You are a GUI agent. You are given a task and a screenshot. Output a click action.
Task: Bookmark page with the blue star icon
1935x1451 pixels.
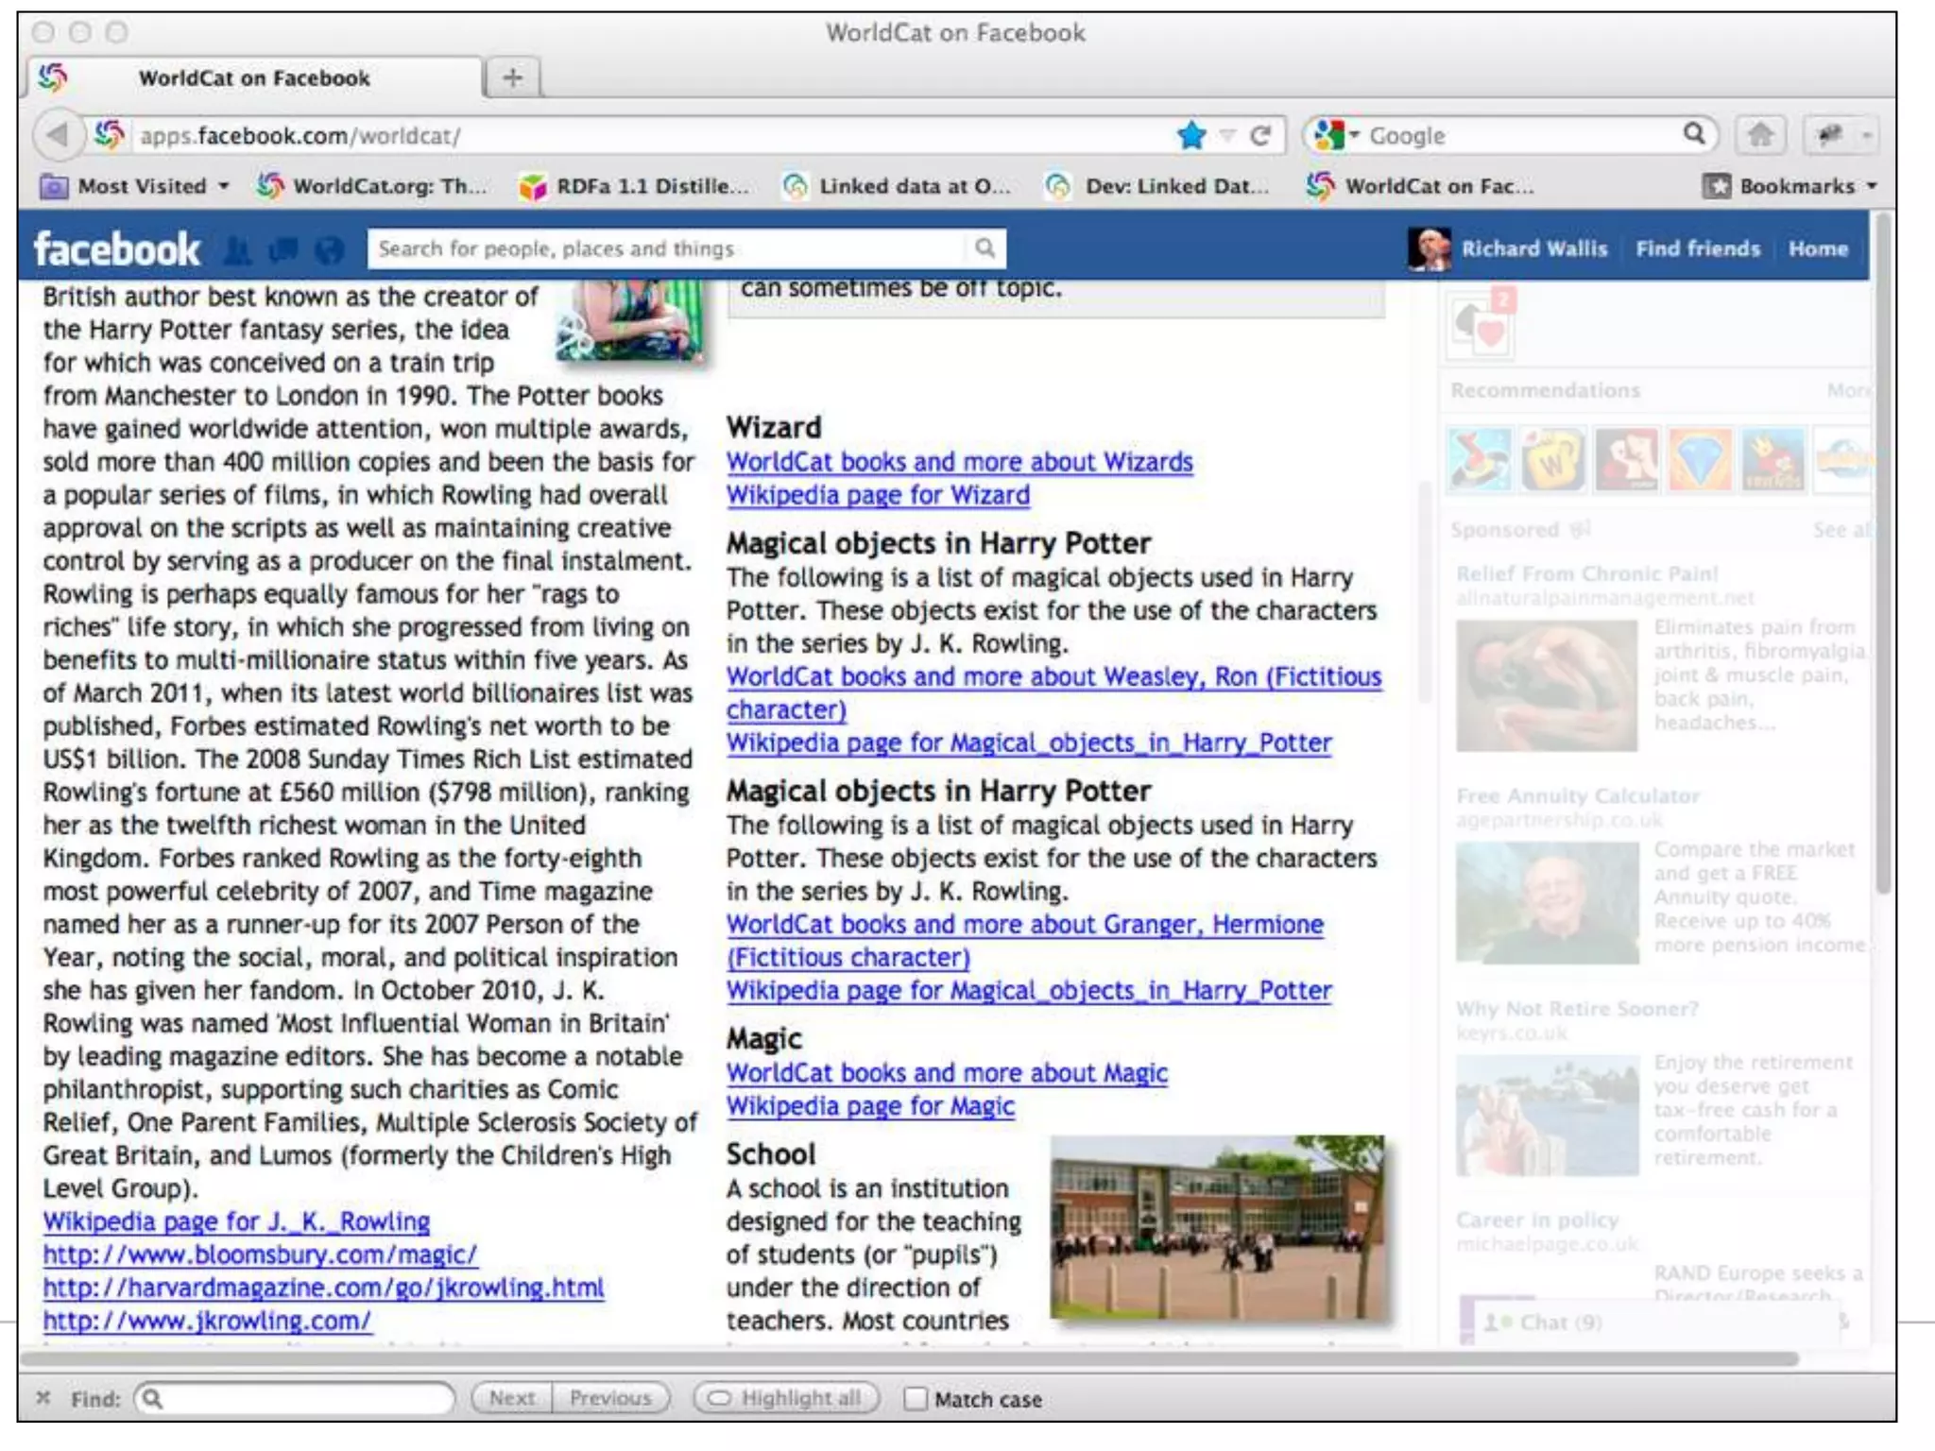[1192, 136]
